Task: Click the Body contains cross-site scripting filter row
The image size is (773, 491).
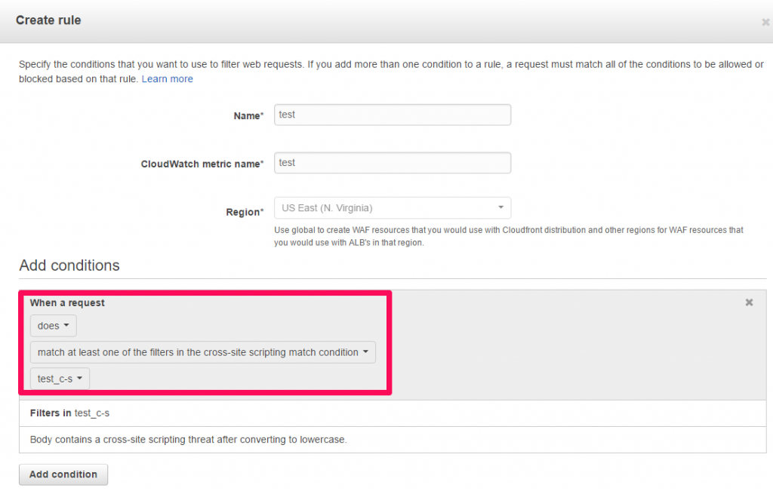Action: tap(393, 440)
